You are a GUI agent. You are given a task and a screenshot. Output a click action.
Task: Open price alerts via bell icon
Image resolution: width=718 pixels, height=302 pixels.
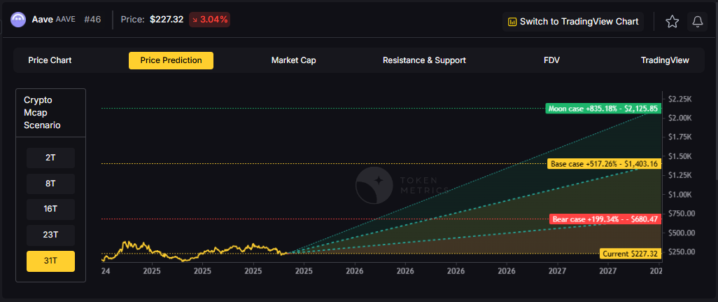[698, 22]
